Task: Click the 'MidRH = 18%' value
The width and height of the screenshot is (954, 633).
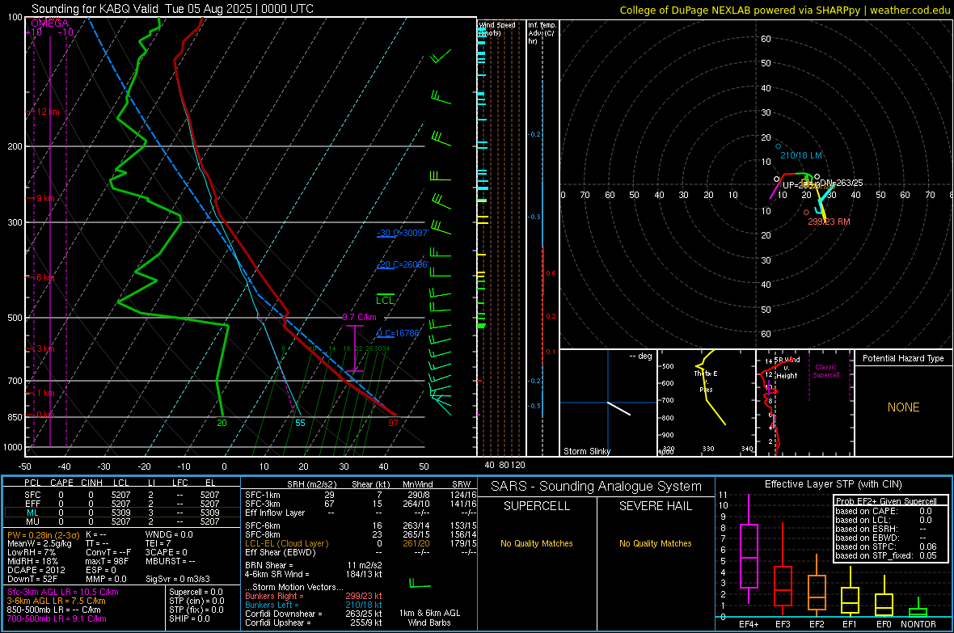Action: [x=32, y=560]
